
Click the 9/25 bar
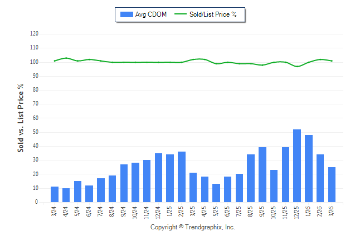[262, 175]
